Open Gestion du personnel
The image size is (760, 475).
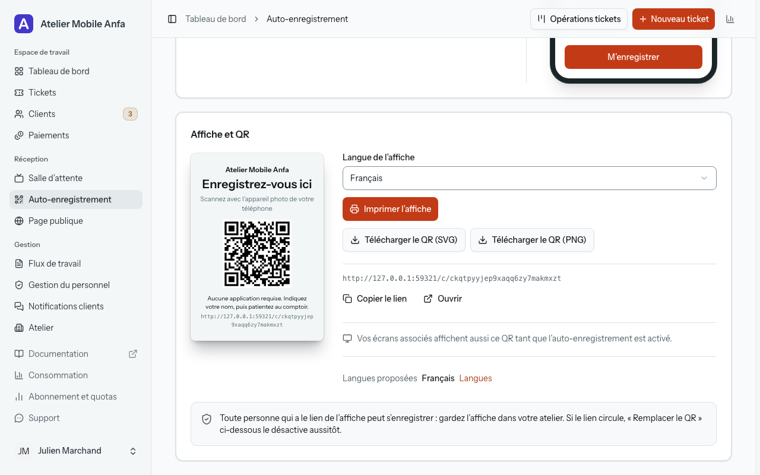pos(76,285)
